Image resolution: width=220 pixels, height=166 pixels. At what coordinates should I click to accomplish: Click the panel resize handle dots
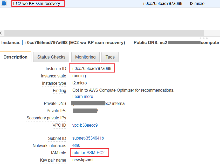point(204,38)
